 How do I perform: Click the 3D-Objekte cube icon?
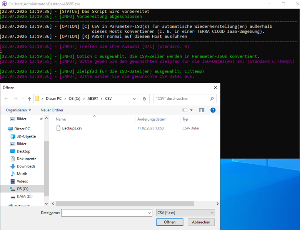pyautogui.click(x=13, y=136)
